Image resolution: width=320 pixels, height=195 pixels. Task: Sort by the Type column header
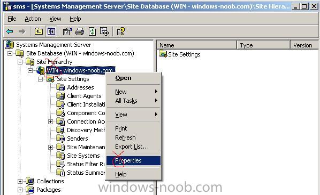(263, 45)
